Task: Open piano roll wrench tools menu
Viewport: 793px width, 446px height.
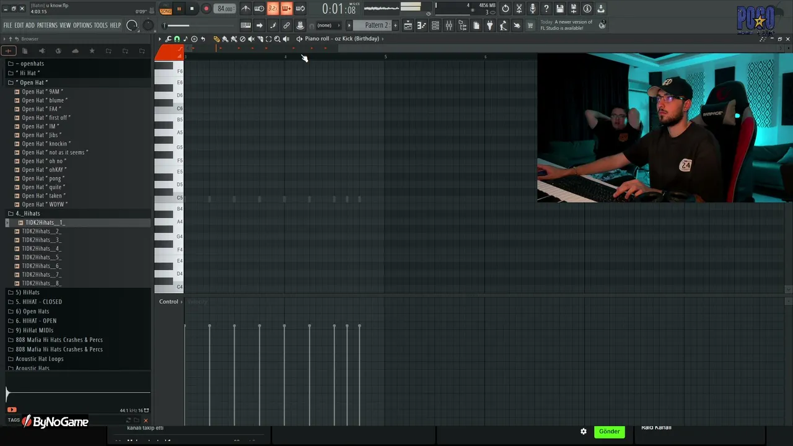Action: coord(168,39)
